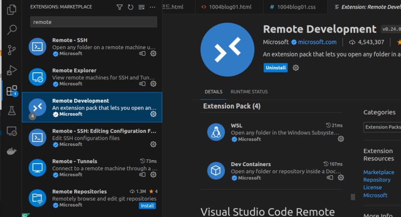Click remote indicator icon beside Dev Containers gear
This screenshot has width=401, height=217.
click(330, 177)
